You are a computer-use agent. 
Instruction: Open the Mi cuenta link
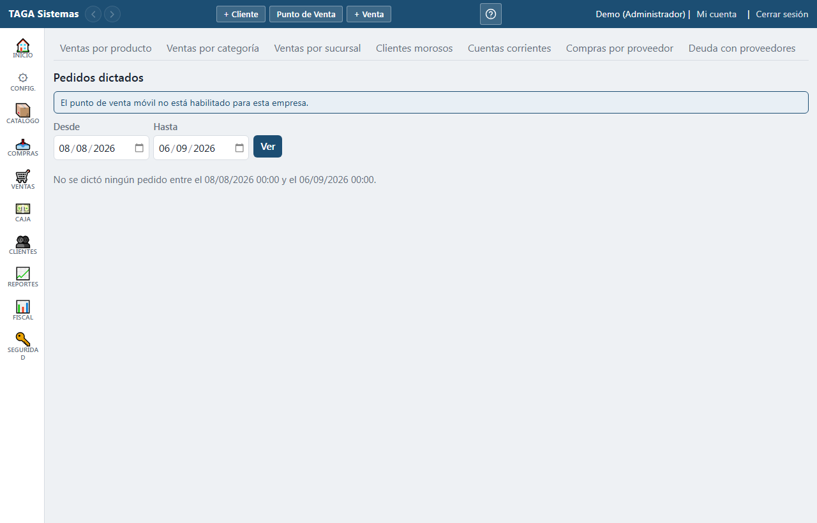click(717, 14)
